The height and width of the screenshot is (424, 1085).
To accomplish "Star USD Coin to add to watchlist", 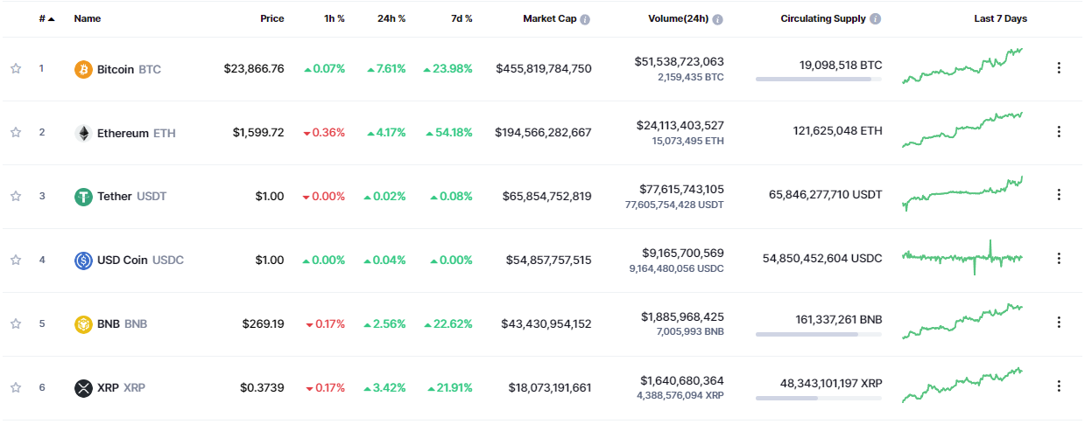I will pos(16,260).
